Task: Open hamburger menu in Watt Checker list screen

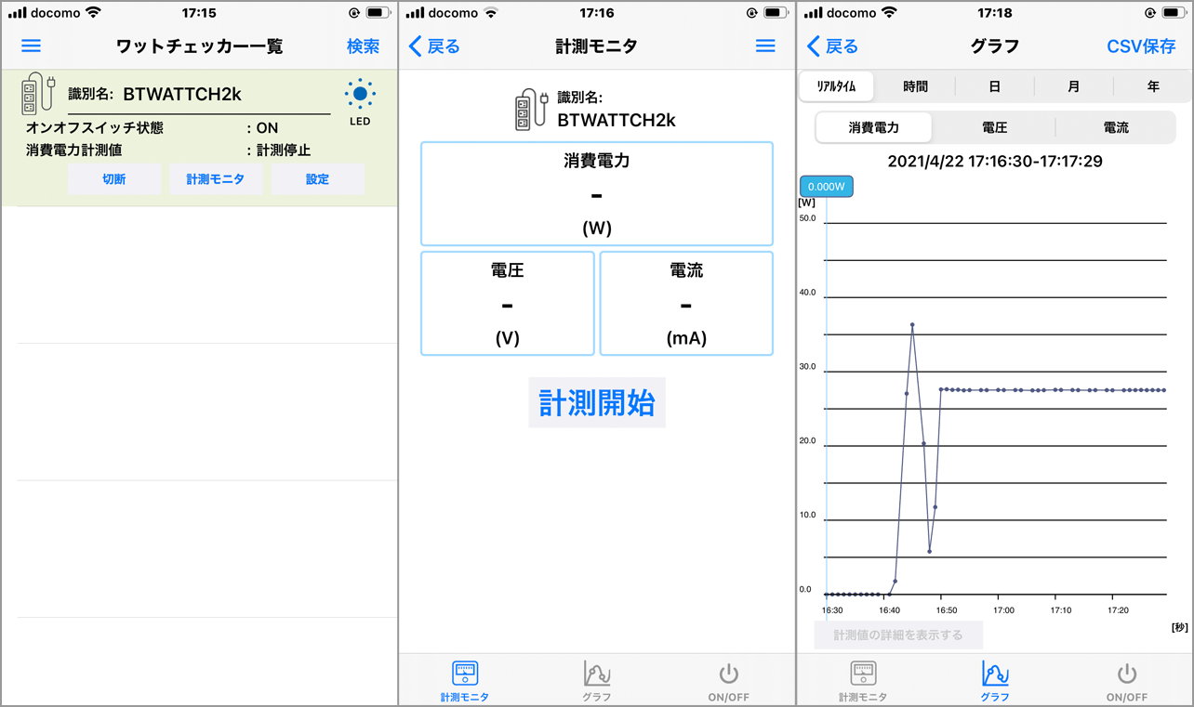Action: [x=31, y=46]
